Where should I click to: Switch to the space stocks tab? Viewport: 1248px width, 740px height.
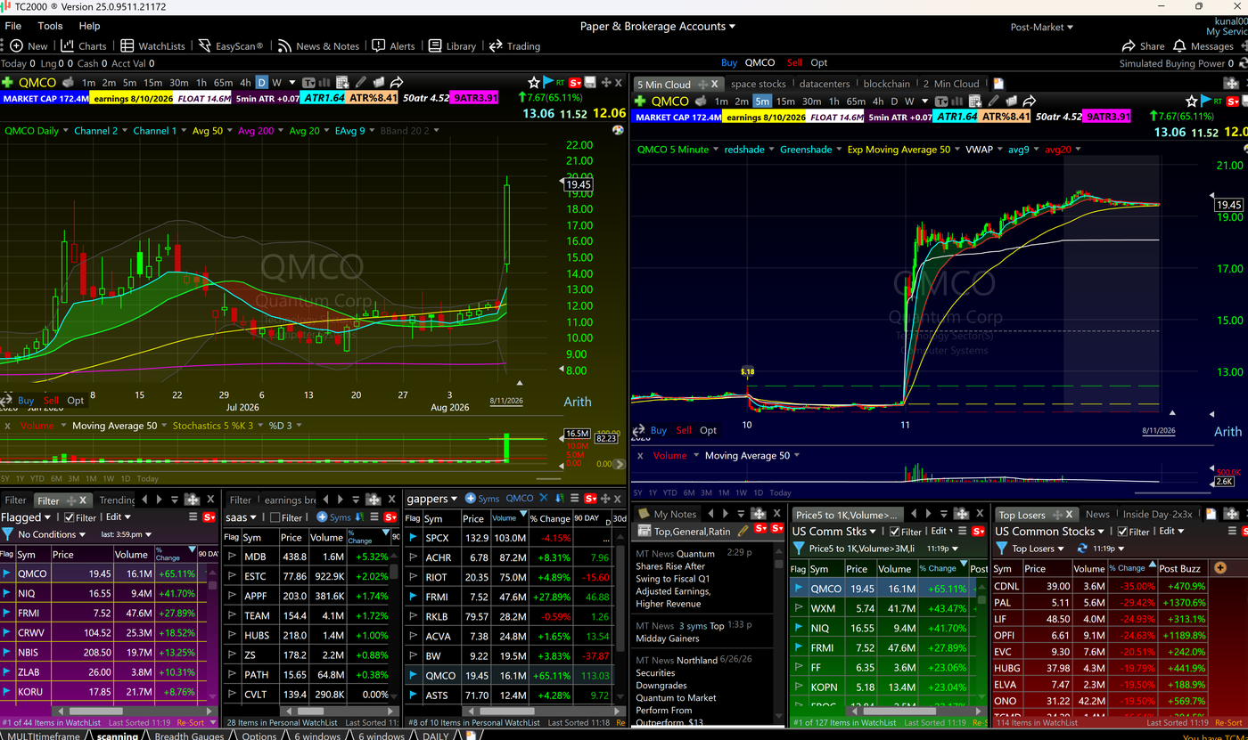759,84
